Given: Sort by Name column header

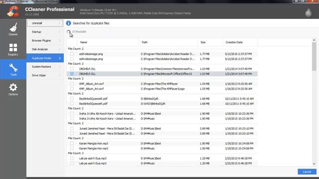Looking at the screenshot, I should [x=108, y=42].
